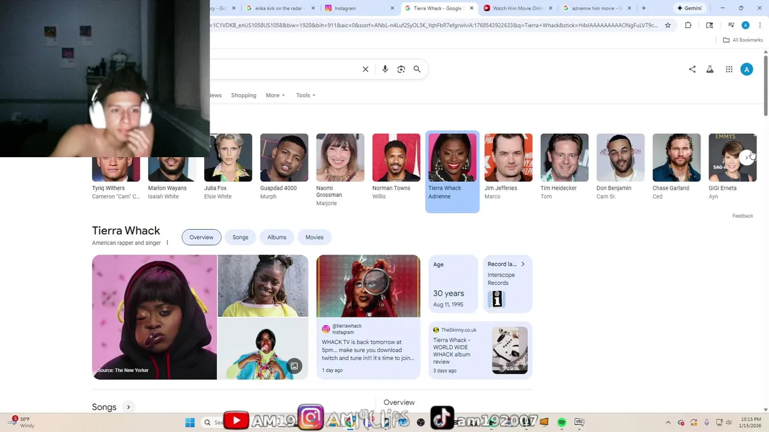Select the highlighted Tierra Whack cast card

tap(452, 172)
